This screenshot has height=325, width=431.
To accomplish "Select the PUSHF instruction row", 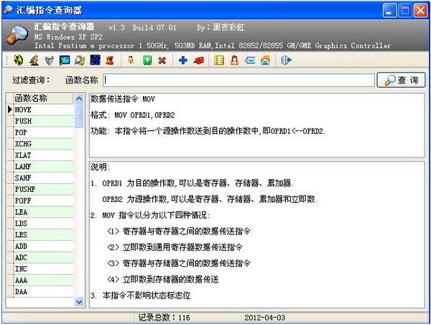I will click(43, 189).
